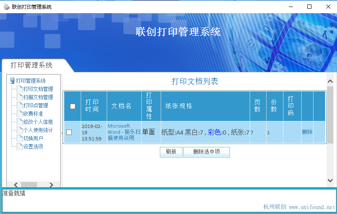
Task: Switch to the 打印管理系统 tab
Action: point(31,65)
